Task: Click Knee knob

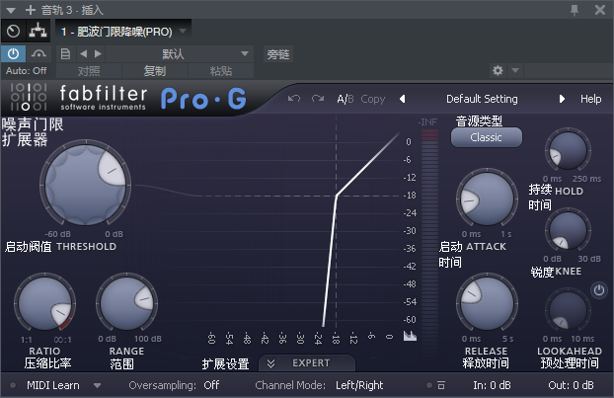Action: point(568,230)
